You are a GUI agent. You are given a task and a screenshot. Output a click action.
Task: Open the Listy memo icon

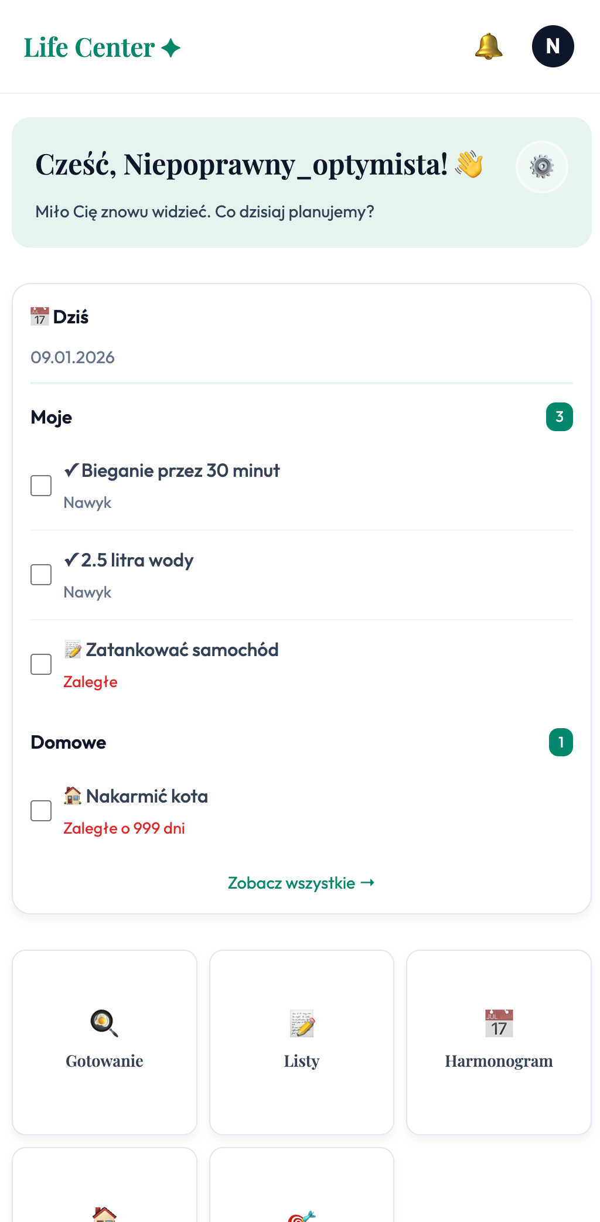click(301, 1022)
